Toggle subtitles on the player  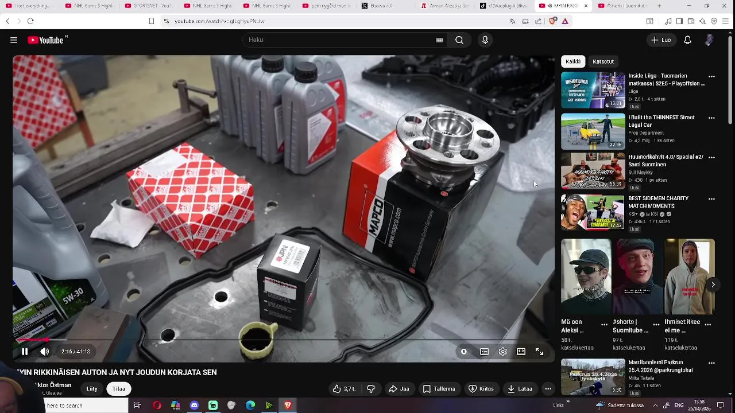click(485, 352)
